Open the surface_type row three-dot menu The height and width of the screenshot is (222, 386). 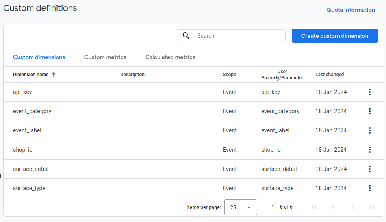(x=370, y=188)
